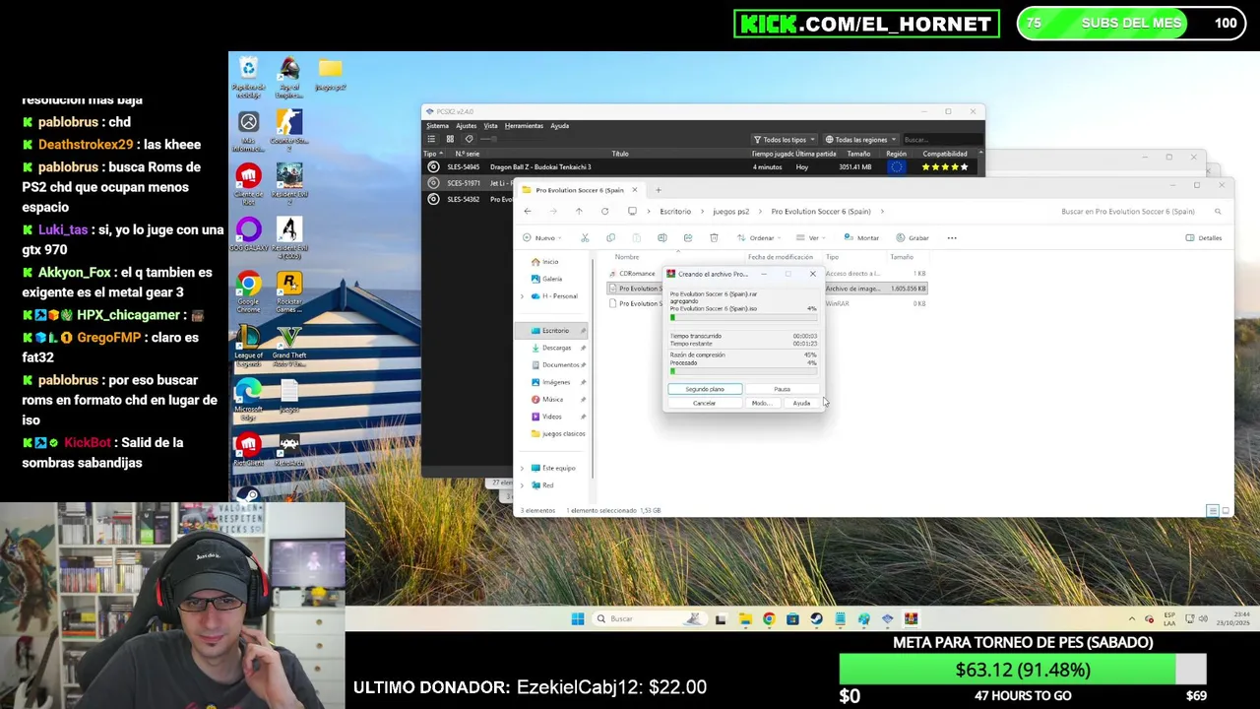The height and width of the screenshot is (709, 1260).
Task: Open Cliente de Riot desktop shortcut
Action: (248, 184)
